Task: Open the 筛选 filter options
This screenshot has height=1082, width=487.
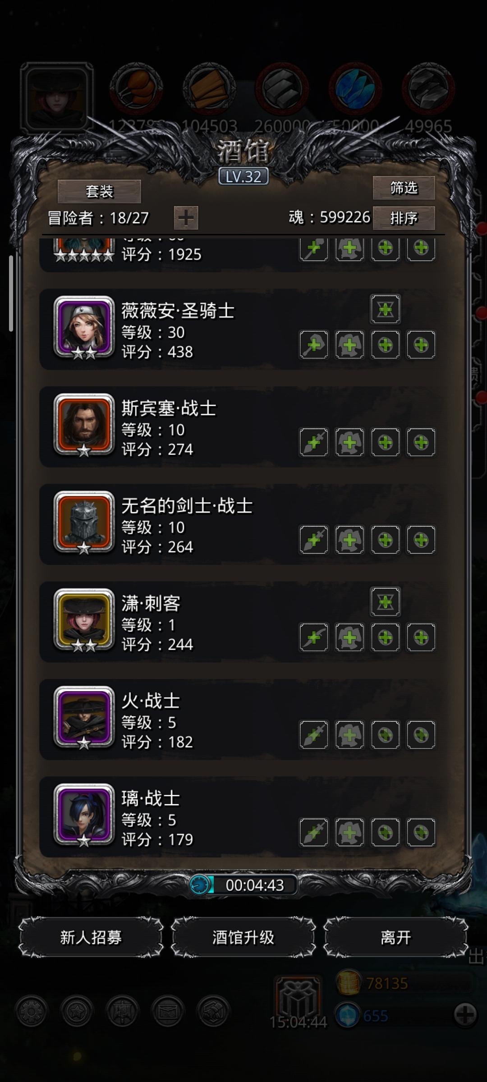Action: click(x=404, y=188)
